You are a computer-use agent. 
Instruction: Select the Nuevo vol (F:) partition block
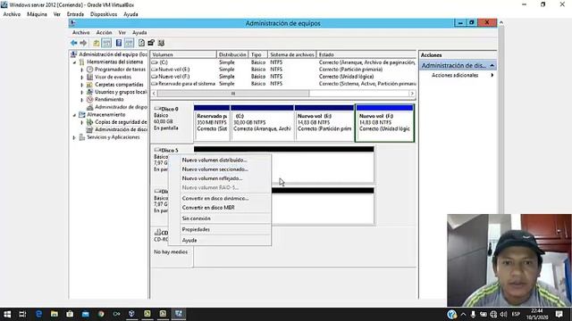384,123
